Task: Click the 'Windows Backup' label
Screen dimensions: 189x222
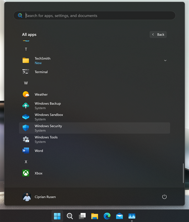Action: coord(48,103)
